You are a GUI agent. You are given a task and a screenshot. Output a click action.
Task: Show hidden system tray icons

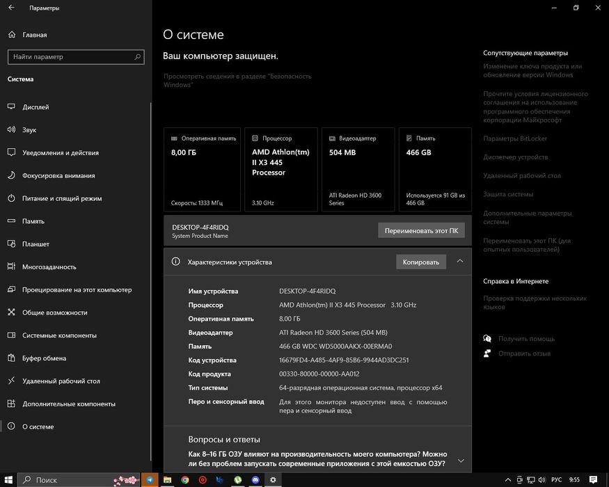508,480
